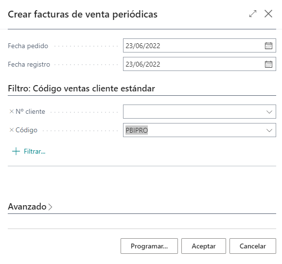Cancel the dialog with Cancelar
This screenshot has height=264, width=282.
[x=253, y=246]
